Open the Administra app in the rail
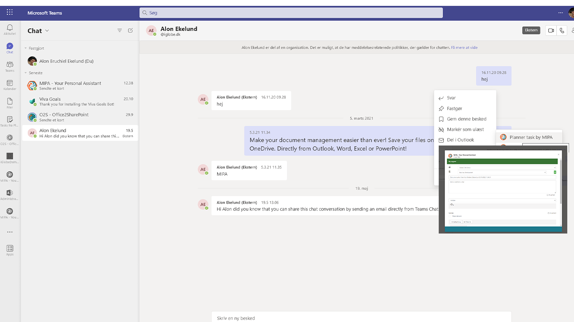574x322 pixels. [10, 195]
